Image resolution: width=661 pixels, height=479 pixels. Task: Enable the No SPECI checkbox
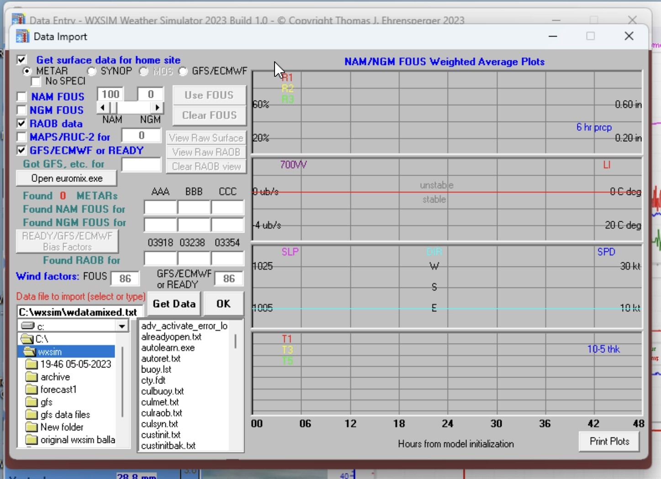pyautogui.click(x=36, y=81)
